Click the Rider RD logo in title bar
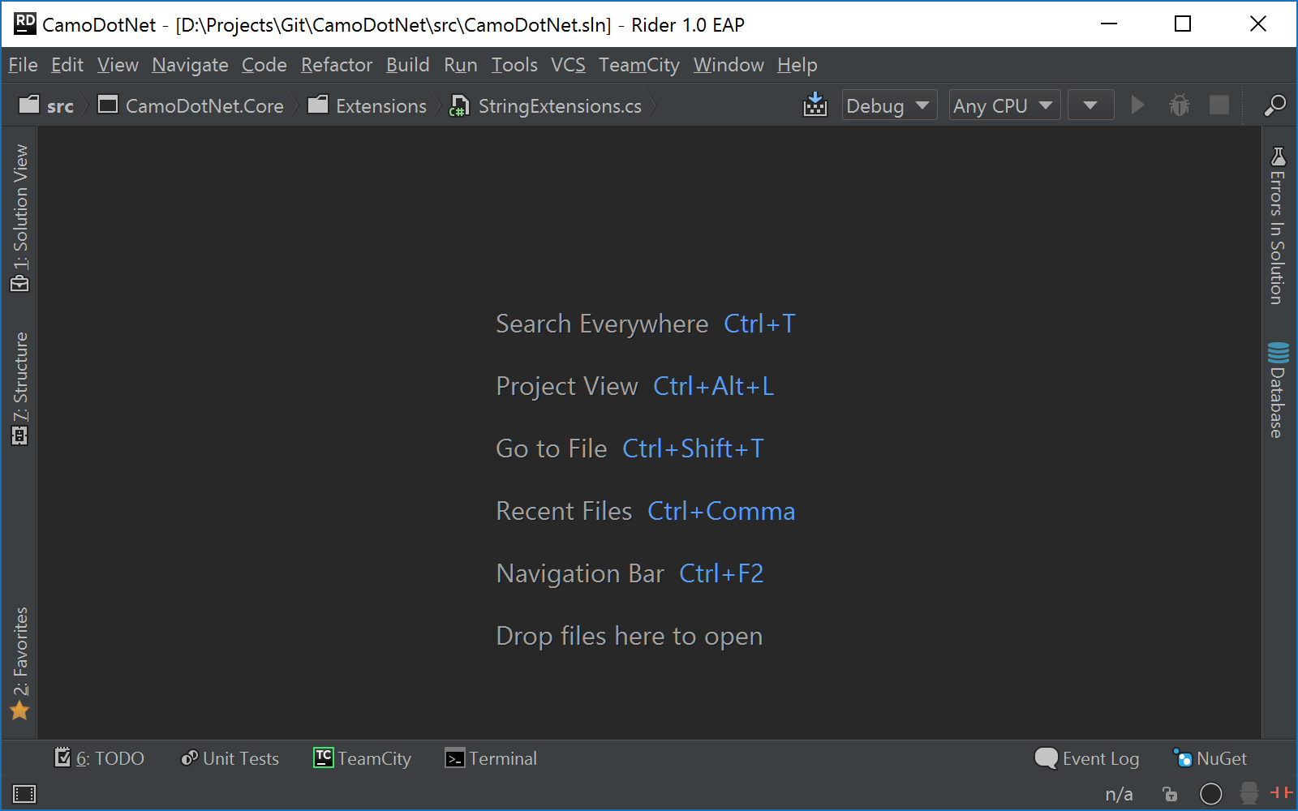The image size is (1298, 811). (x=25, y=24)
